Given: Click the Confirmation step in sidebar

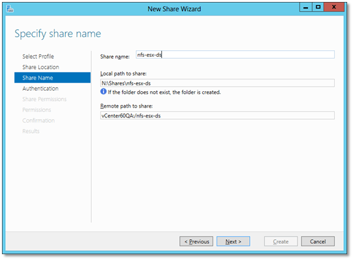Looking at the screenshot, I should coord(38,121).
